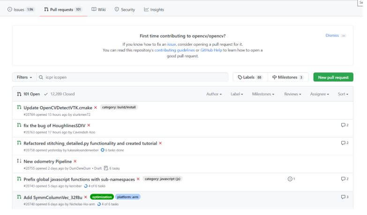Click failed status X beside New odometry Pipeline
367x215 pixels.
[75, 161]
